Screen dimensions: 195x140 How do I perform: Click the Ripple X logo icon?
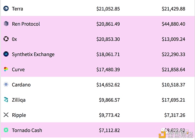(x=6, y=115)
